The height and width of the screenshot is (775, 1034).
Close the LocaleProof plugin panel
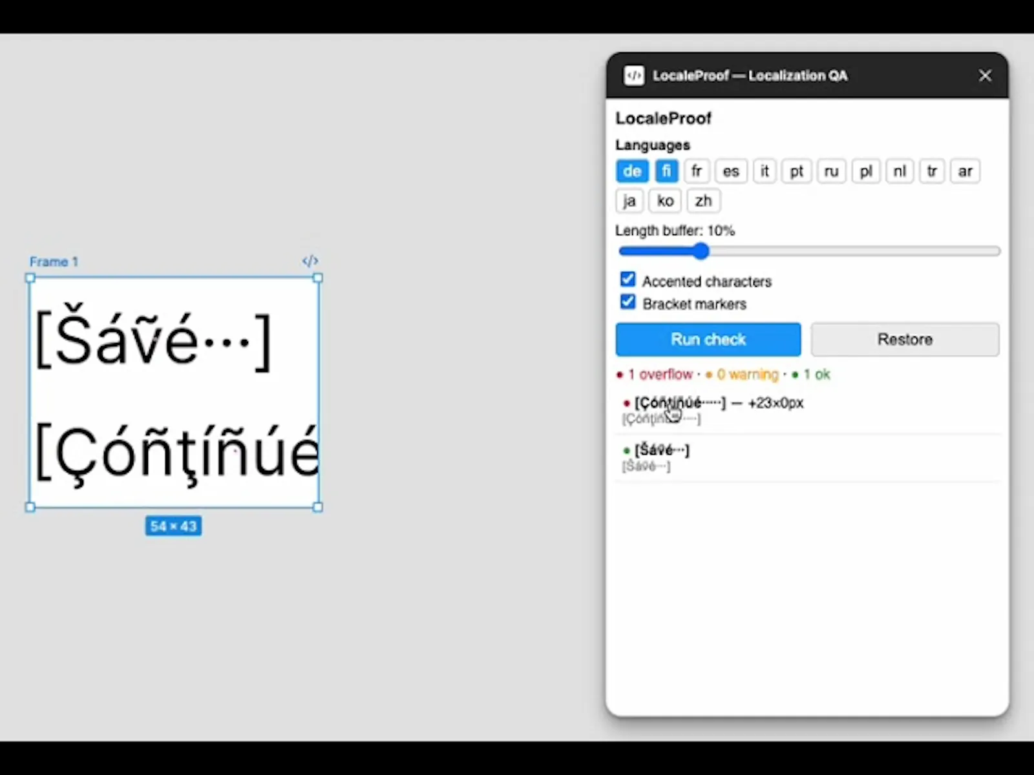coord(985,76)
